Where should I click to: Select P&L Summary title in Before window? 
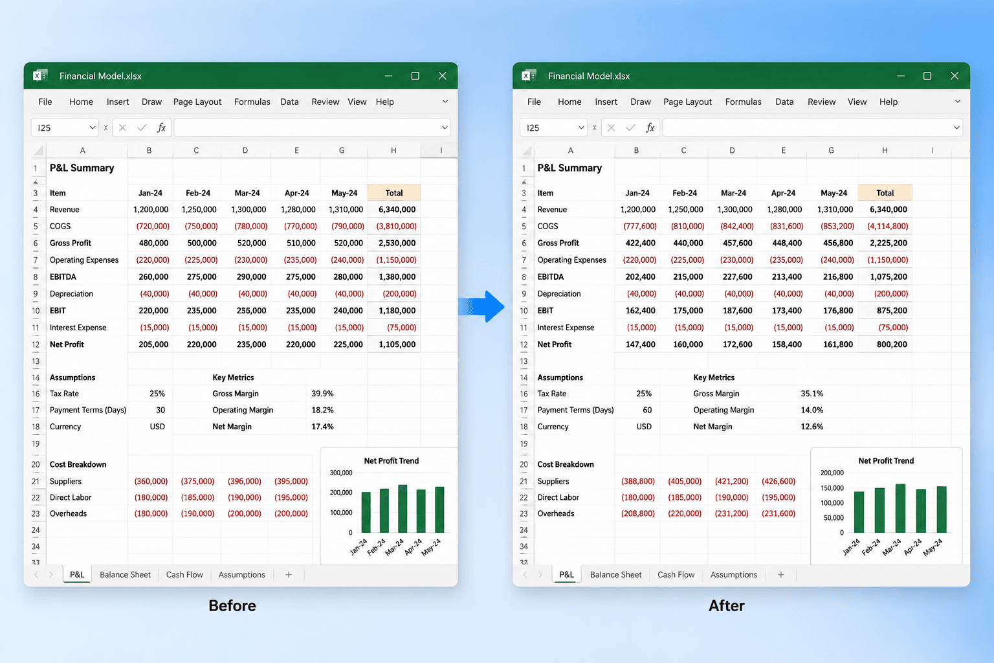pos(82,168)
